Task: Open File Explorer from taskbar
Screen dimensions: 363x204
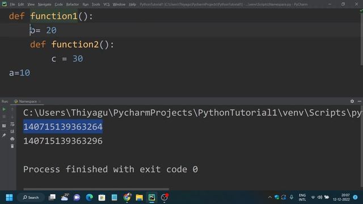Action: [x=140, y=198]
